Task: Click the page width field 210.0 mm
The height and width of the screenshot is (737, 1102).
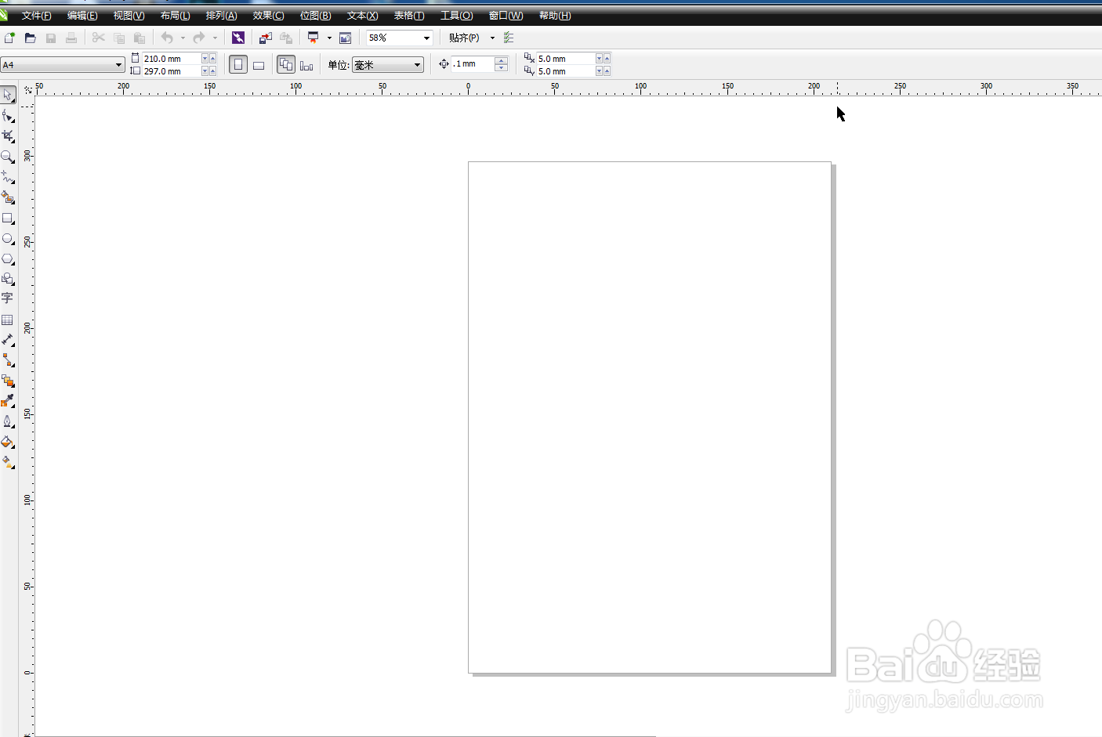Action: [172, 59]
